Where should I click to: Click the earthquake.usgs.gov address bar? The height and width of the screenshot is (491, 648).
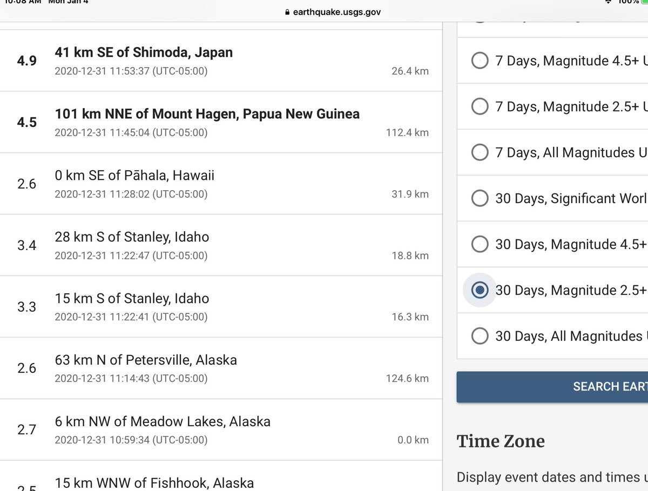[335, 12]
